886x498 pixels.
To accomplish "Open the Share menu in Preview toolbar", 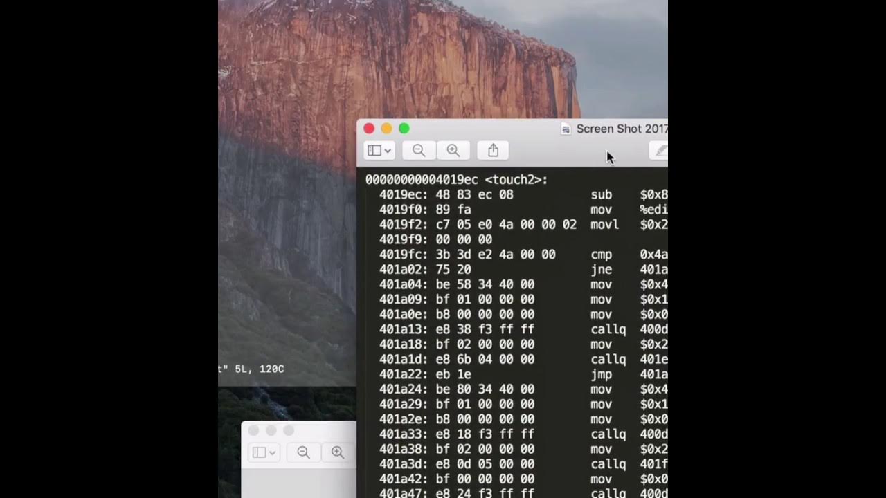I will pyautogui.click(x=493, y=150).
